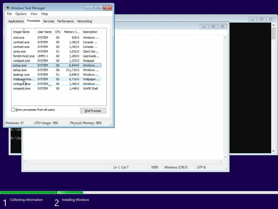Click Notepad vertical scroll up arrow
Screen dimensions: 278x209
(225, 38)
